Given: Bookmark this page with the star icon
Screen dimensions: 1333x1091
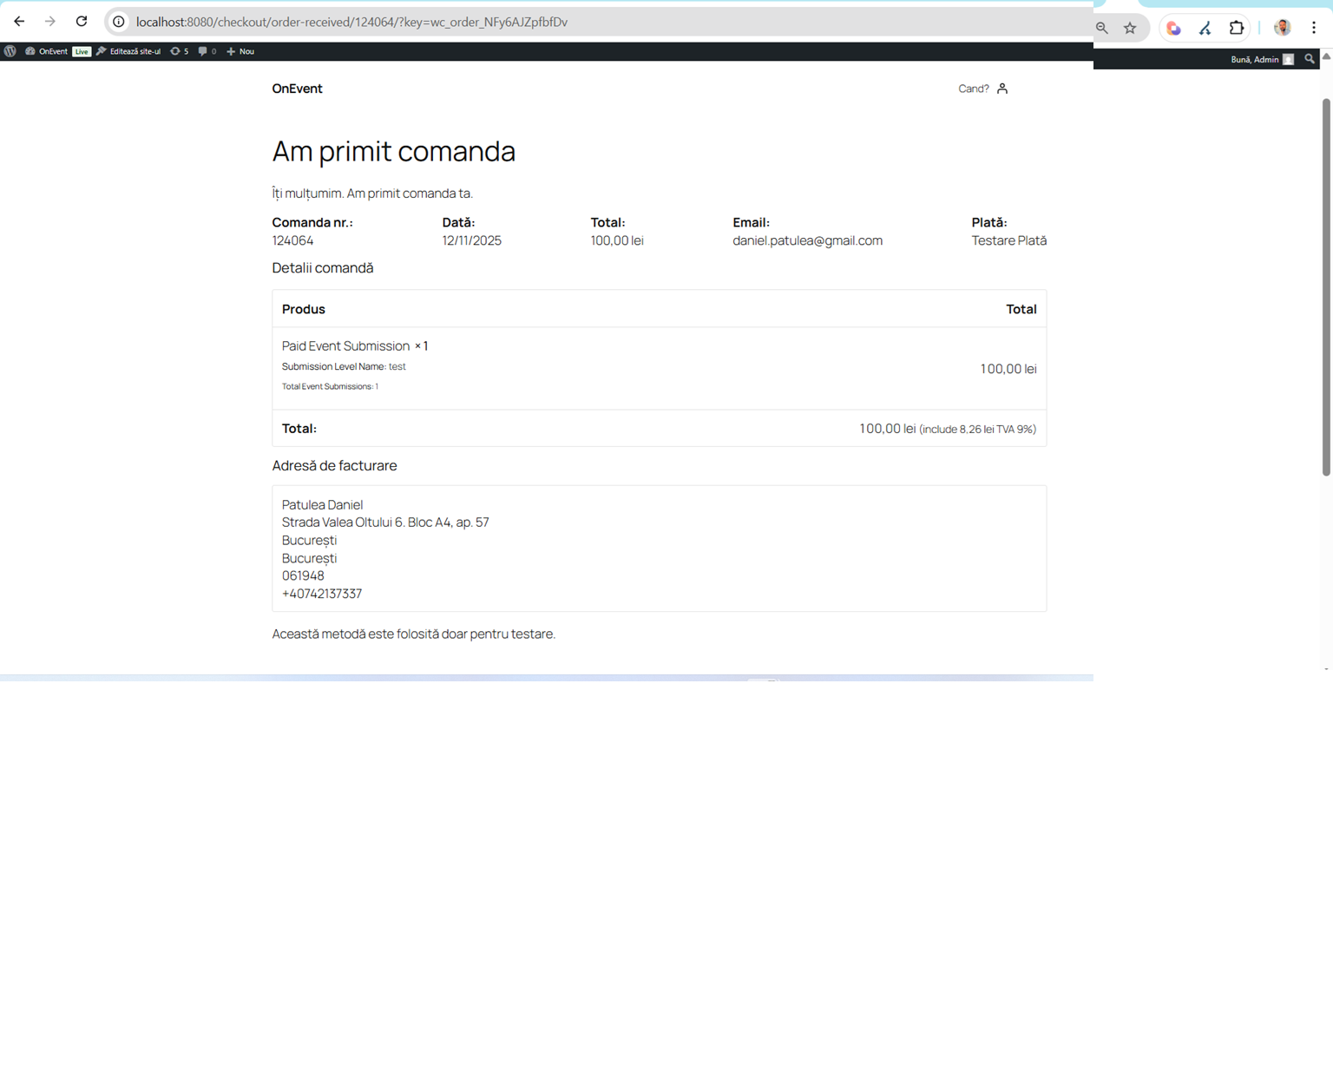Looking at the screenshot, I should pos(1130,28).
